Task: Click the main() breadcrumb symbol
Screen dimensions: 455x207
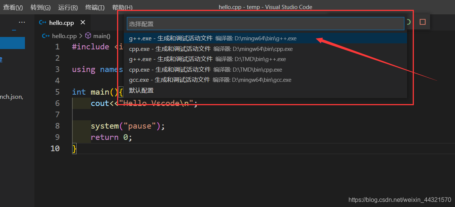Action: click(102, 36)
